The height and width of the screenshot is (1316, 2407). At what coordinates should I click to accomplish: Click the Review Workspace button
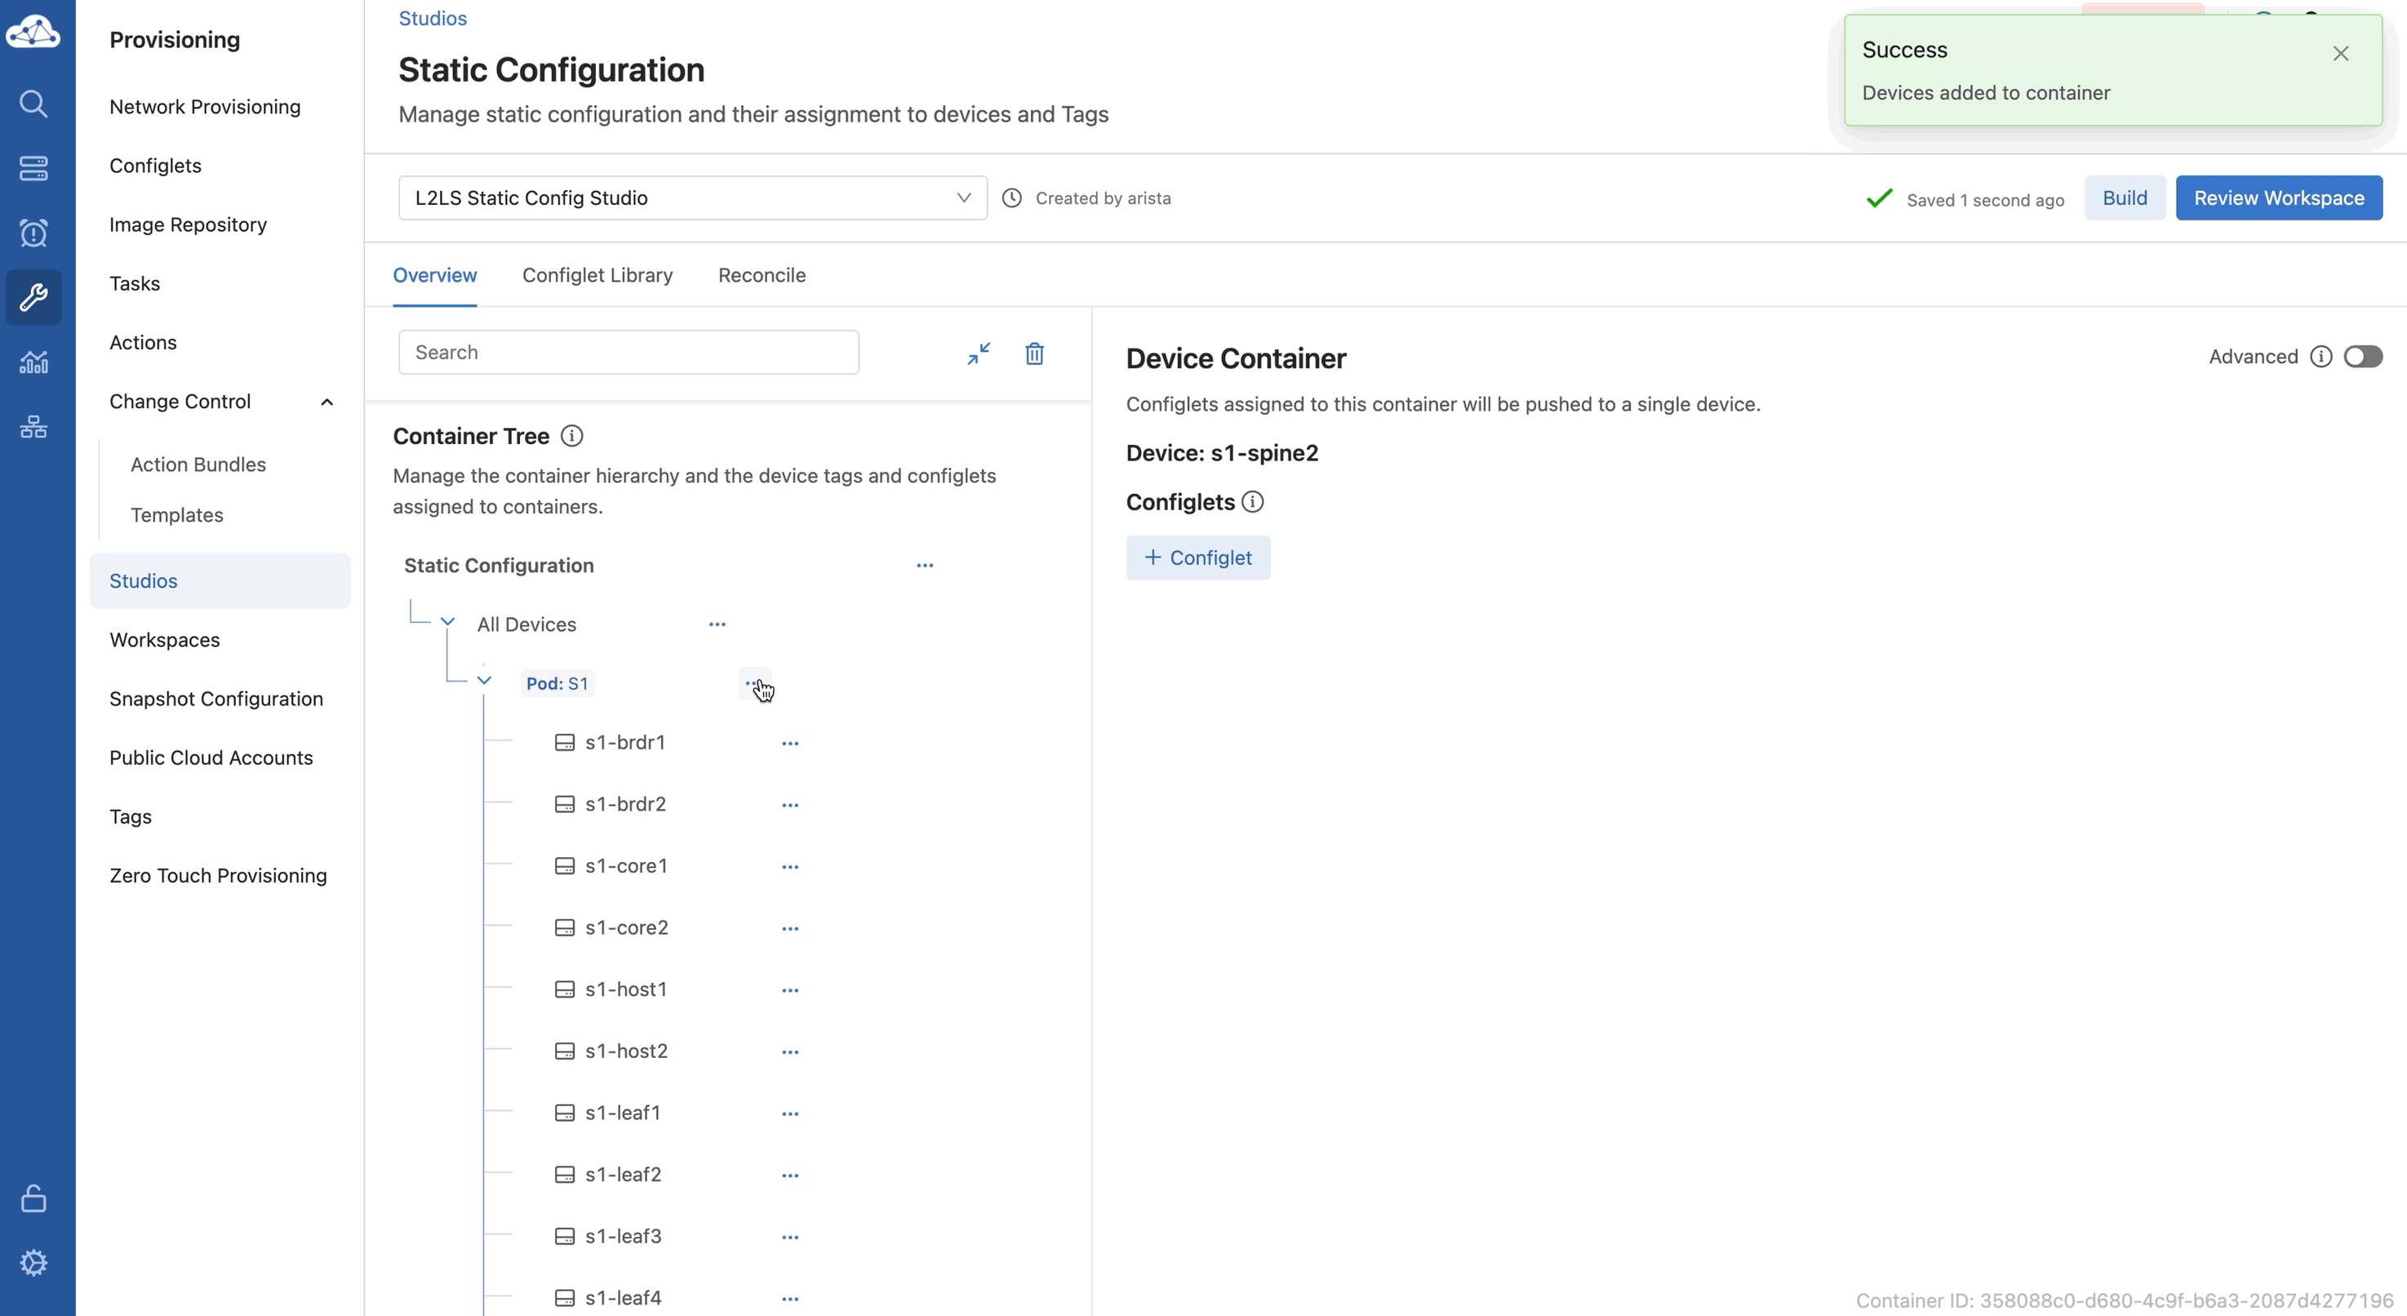tap(2278, 198)
